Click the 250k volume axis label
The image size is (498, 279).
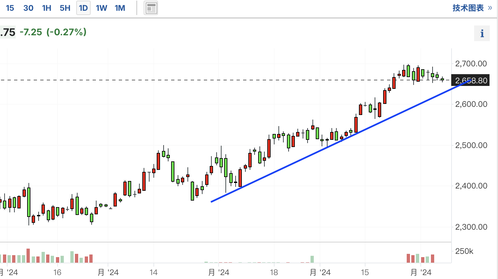click(464, 251)
